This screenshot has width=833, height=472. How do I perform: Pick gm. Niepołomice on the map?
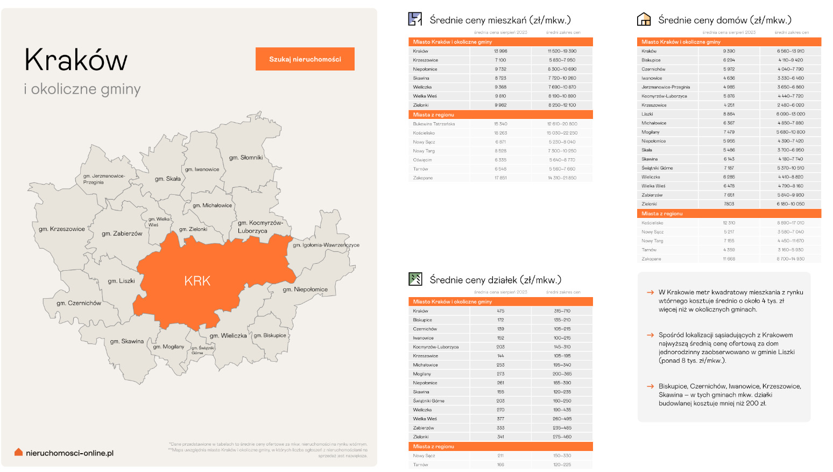tap(305, 289)
